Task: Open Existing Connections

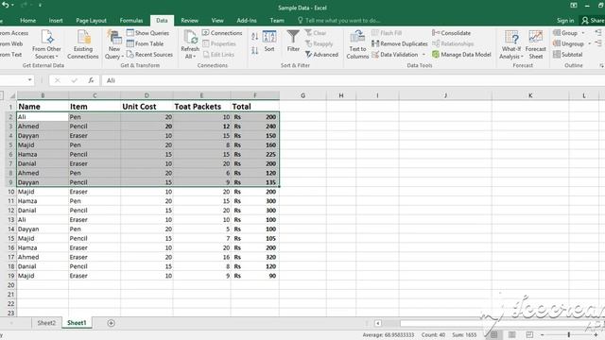Action: click(x=83, y=44)
